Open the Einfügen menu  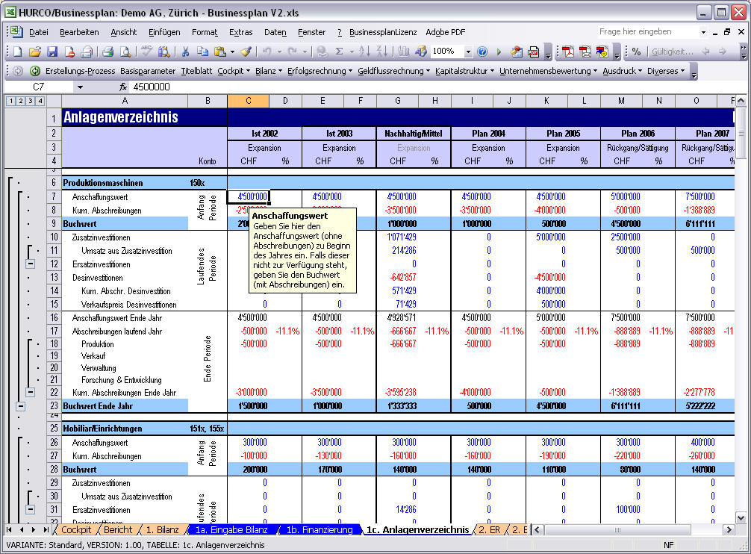[x=164, y=32]
